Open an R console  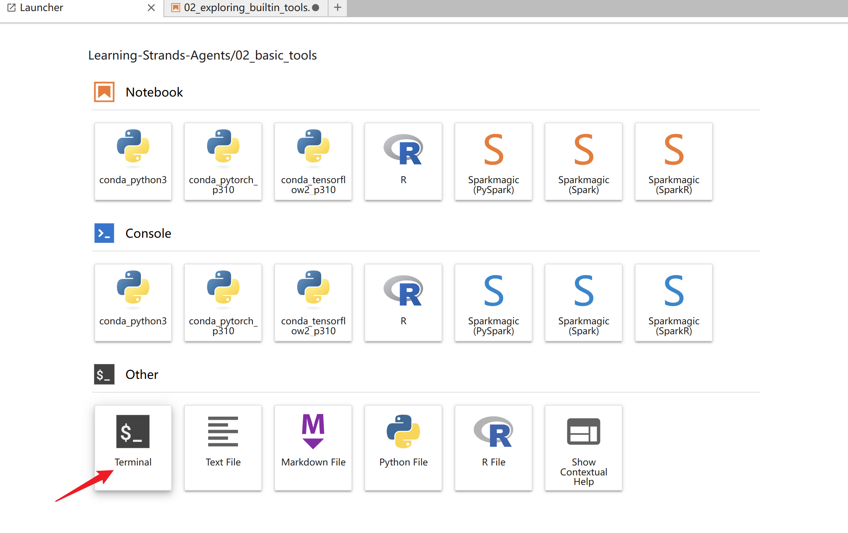point(403,302)
